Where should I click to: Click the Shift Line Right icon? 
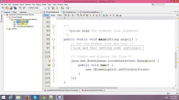point(107,15)
